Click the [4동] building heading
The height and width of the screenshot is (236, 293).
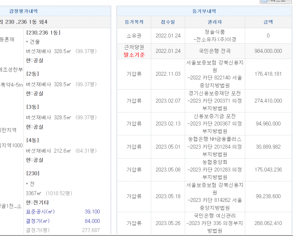point(33,140)
